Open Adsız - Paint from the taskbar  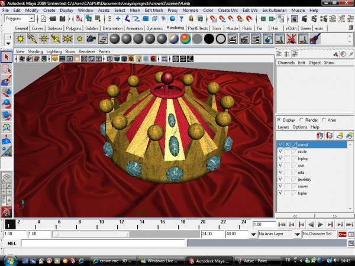tap(256, 261)
